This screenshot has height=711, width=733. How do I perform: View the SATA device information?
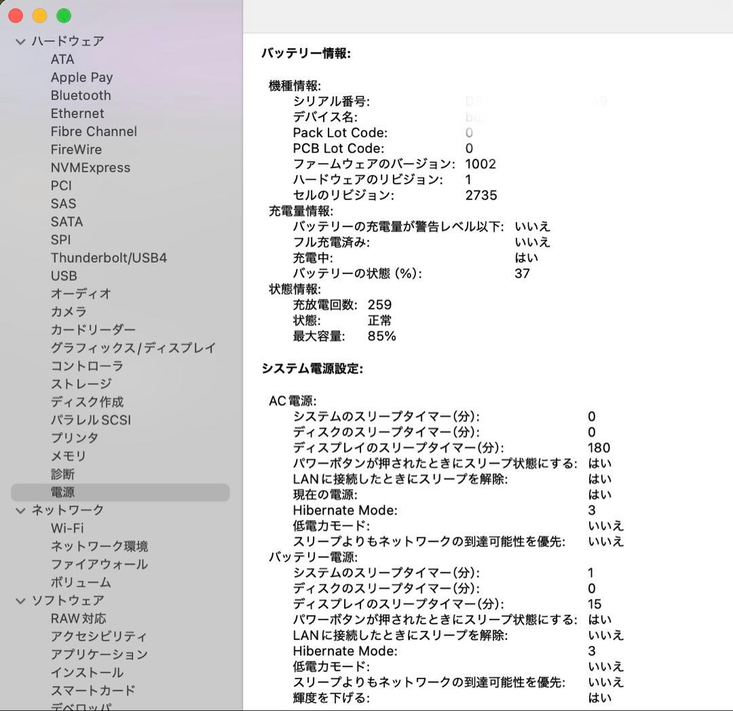67,221
